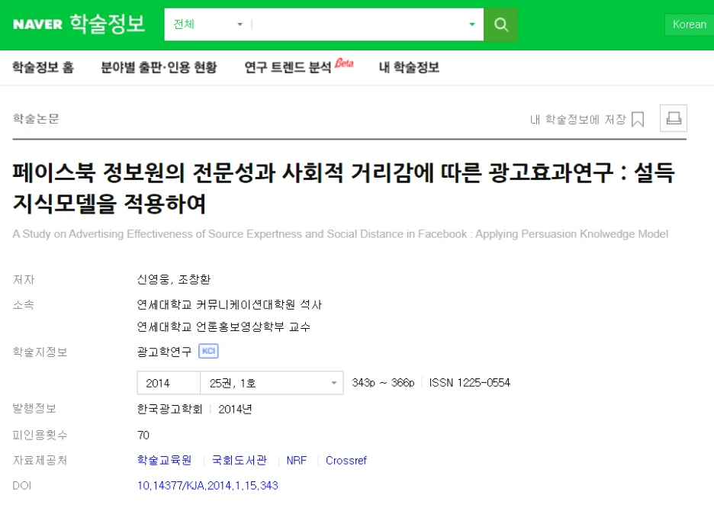Image resolution: width=714 pixels, height=505 pixels.
Task: Open the 2014 year selector
Action: 169,383
